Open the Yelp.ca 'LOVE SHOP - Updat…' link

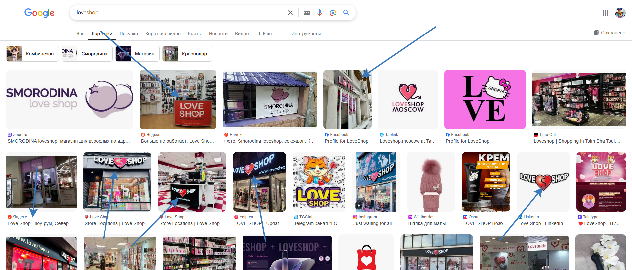[259, 223]
